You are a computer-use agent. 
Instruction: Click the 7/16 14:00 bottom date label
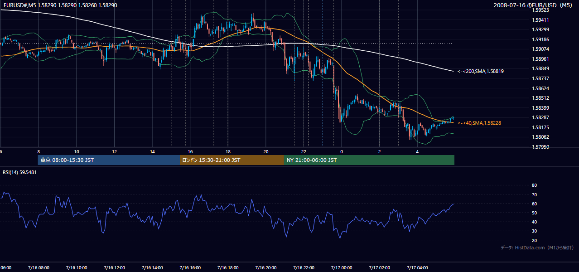pos(152,268)
